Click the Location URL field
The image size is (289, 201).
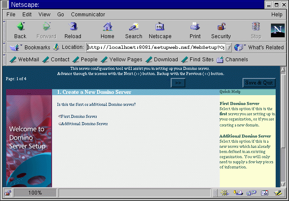point(156,48)
